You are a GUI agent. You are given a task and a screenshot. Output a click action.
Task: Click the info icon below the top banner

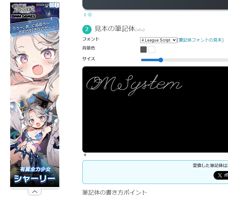click(90, 15)
